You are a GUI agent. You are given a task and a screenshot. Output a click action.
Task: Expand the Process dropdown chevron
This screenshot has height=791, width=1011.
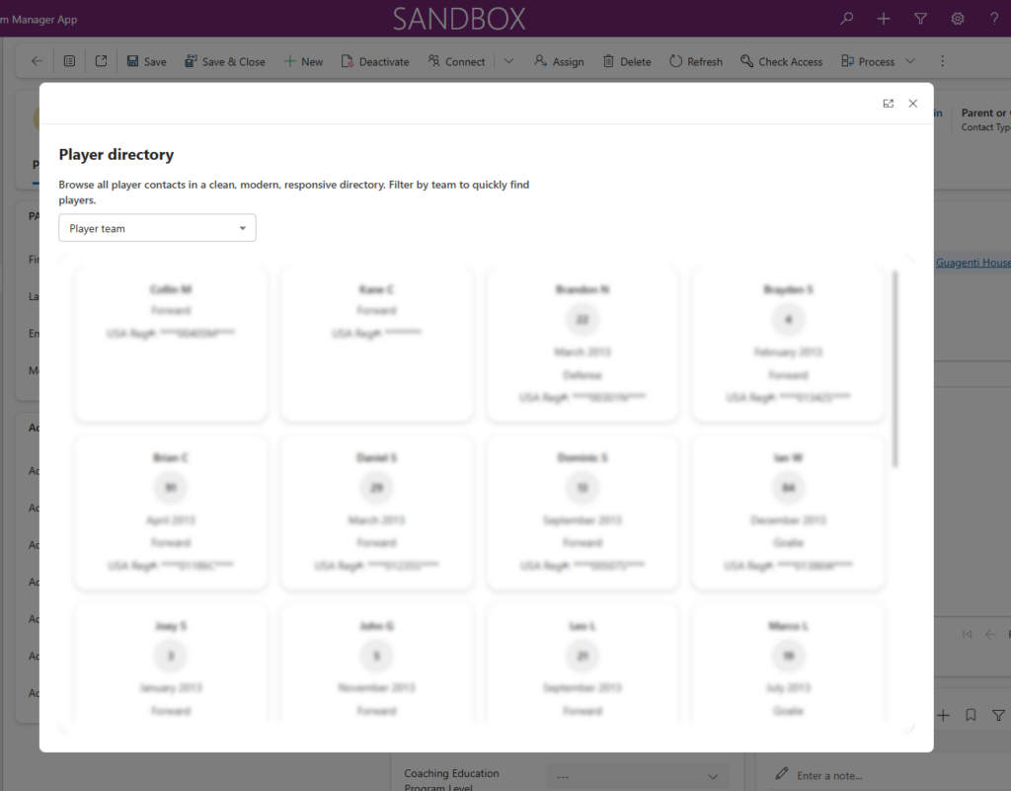[x=910, y=61]
